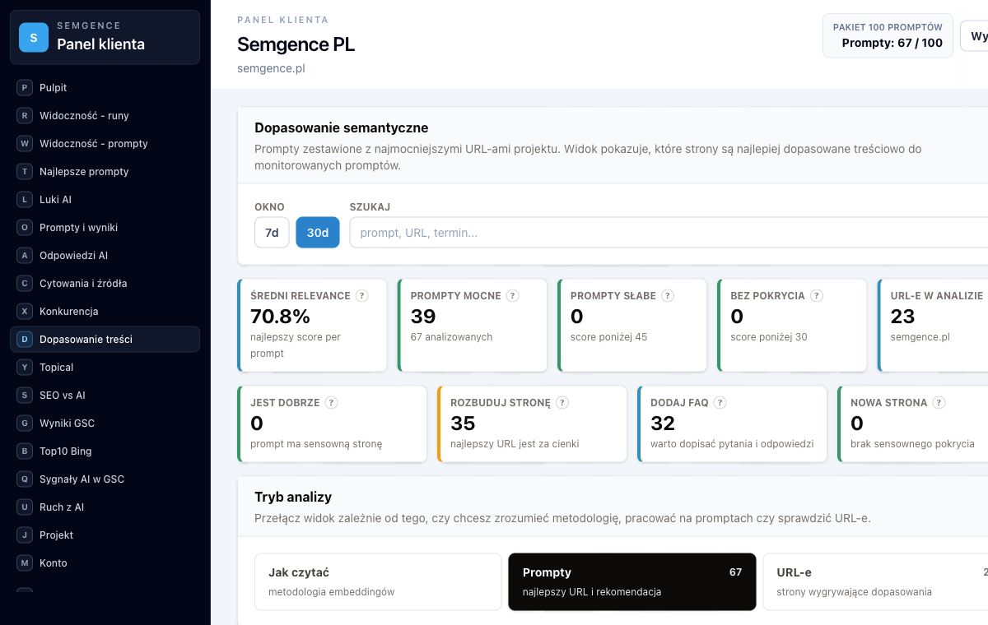Open help tooltip for Dodaj FAQ
The height and width of the screenshot is (625, 988).
pos(720,402)
